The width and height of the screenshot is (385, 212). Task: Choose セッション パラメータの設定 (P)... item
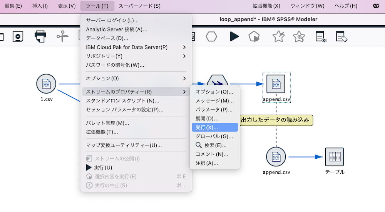(x=136, y=110)
